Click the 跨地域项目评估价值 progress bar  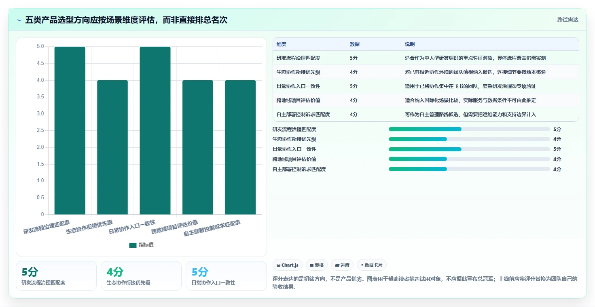point(469,159)
